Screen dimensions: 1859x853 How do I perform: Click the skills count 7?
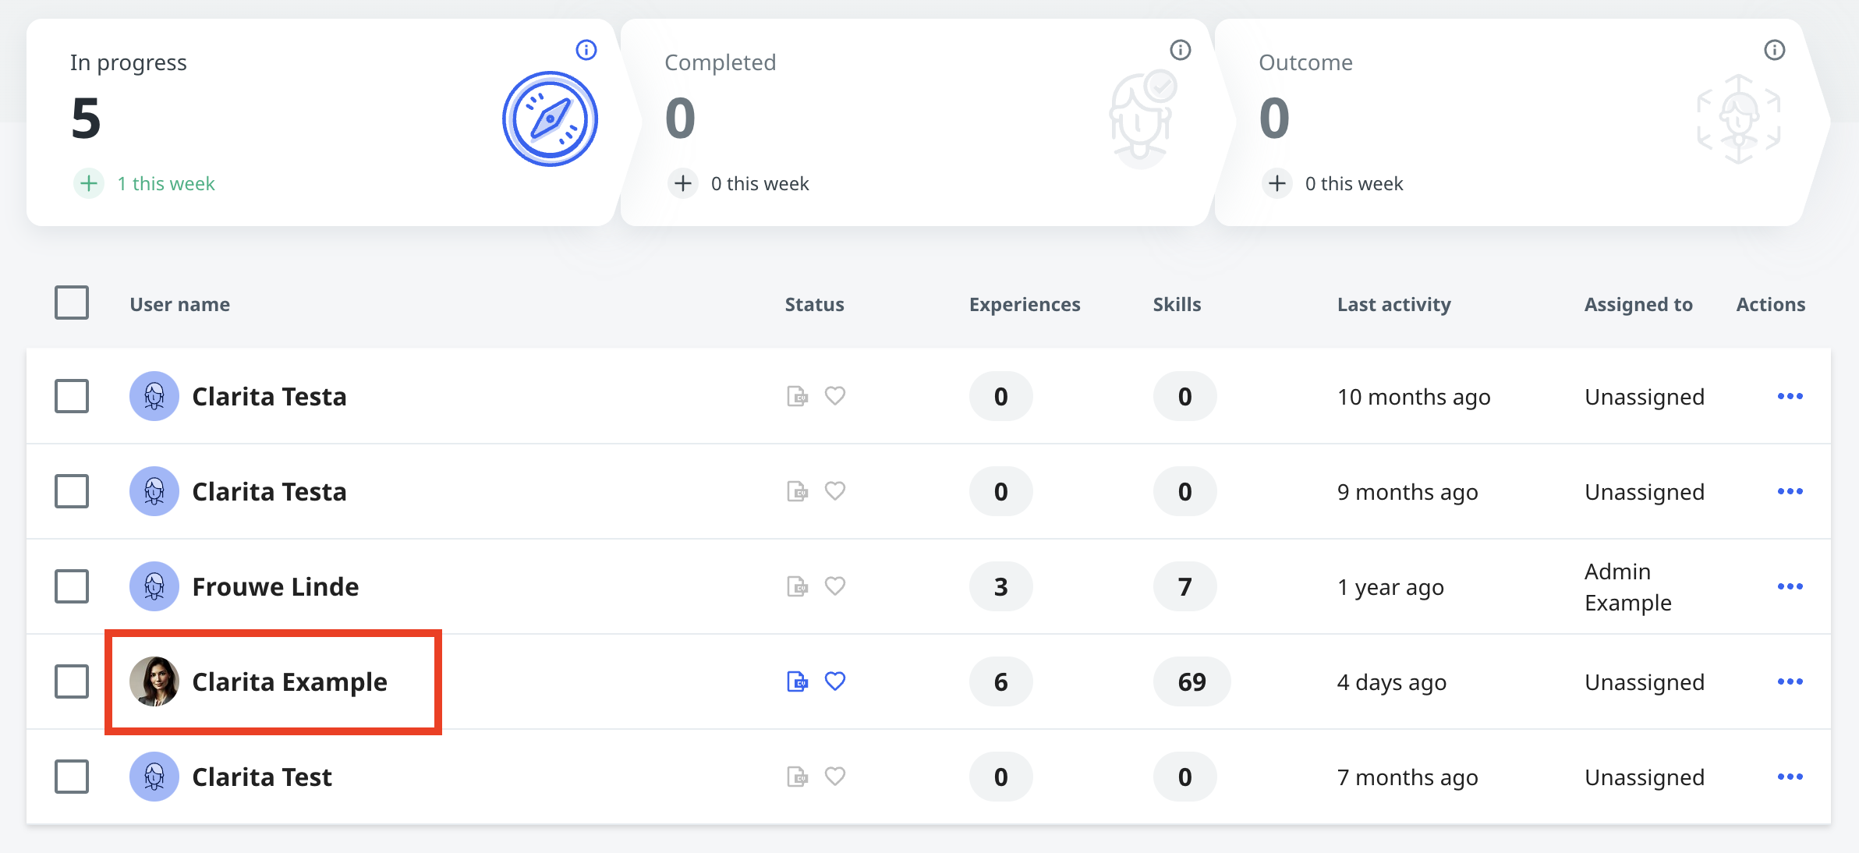(x=1184, y=586)
